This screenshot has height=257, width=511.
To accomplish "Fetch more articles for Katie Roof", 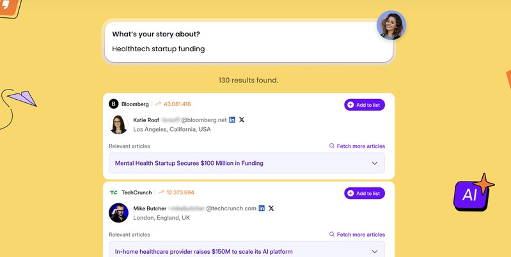I will (357, 146).
